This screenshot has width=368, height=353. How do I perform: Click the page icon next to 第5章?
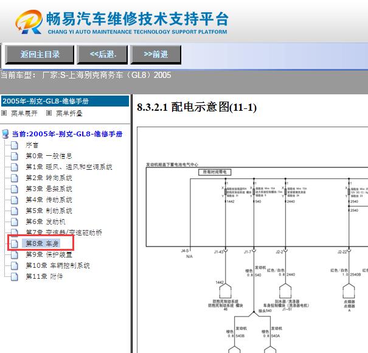15,211
